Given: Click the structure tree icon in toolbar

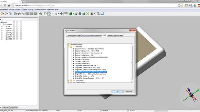Looking at the screenshot, I should click(x=11, y=14).
